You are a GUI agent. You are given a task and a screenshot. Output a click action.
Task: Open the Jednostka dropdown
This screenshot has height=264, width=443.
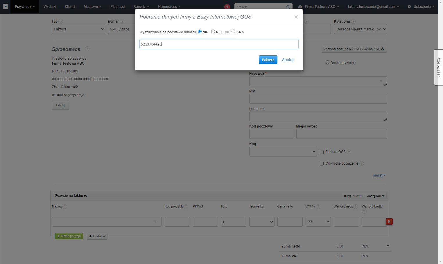tap(262, 222)
